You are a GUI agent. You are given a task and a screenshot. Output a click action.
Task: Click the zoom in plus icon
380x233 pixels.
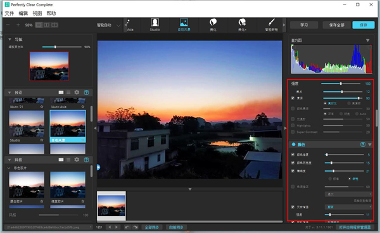[x=18, y=25]
